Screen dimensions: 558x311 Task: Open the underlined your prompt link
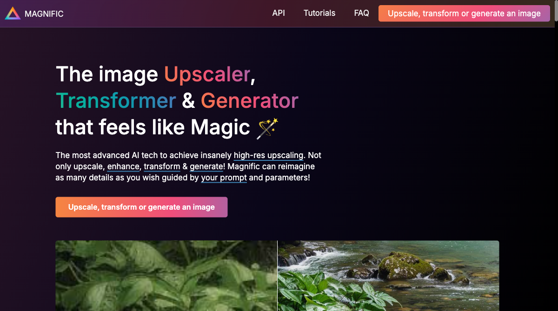[224, 178]
